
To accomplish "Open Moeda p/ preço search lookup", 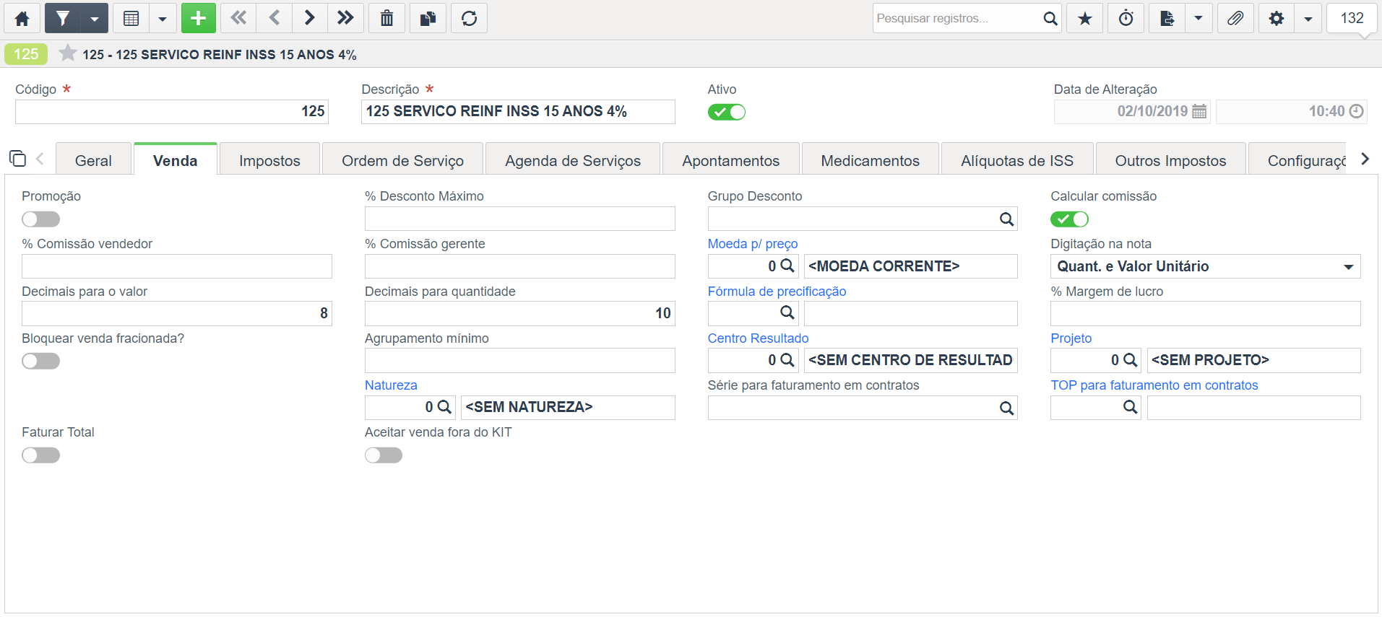I will coord(787,266).
